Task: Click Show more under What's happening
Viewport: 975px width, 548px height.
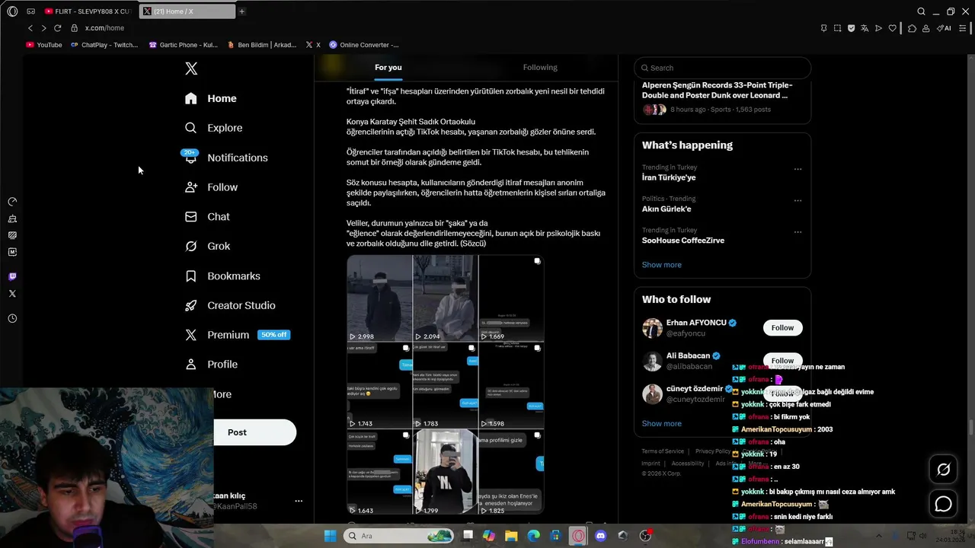Action: point(662,265)
